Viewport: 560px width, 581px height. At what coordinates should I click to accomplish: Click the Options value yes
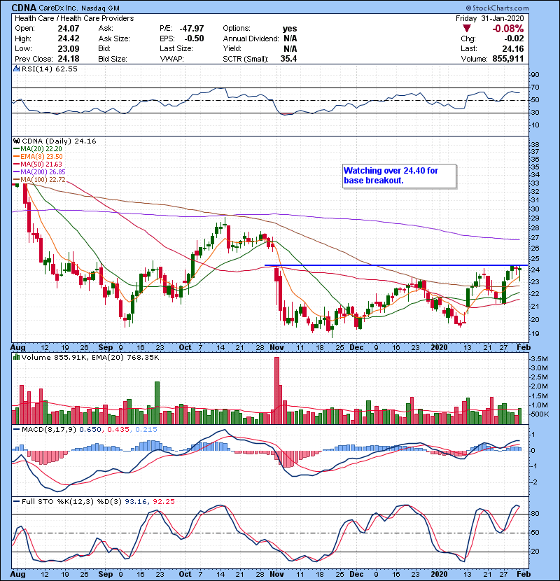click(x=290, y=29)
